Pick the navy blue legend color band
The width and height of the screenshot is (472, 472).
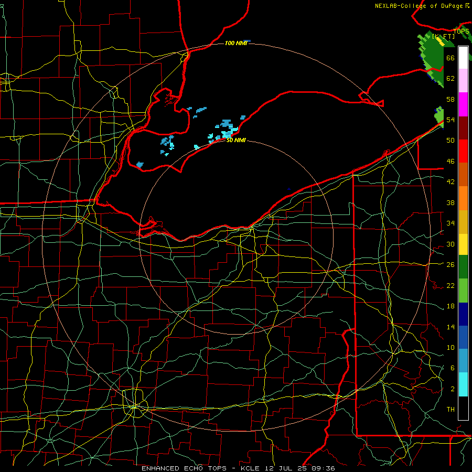[x=463, y=314]
